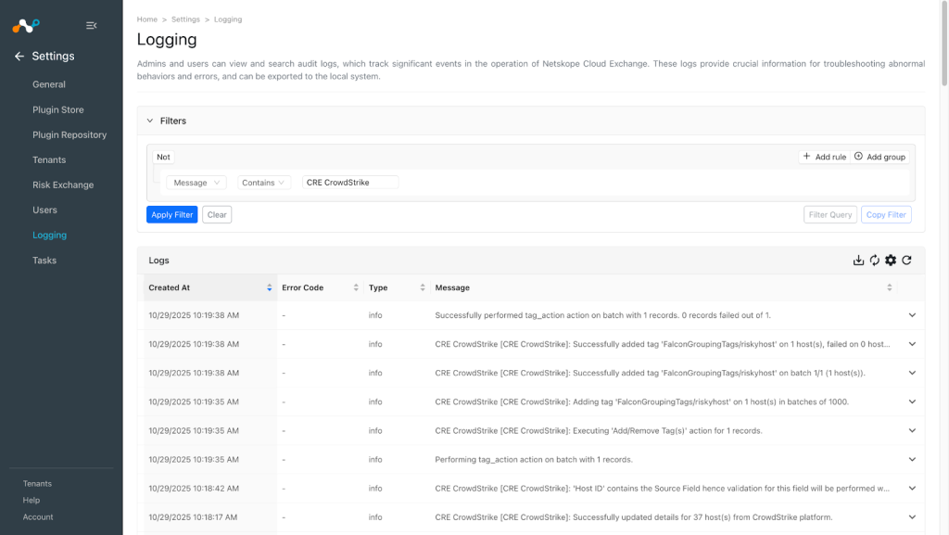Sort by the Error Code sort arrows

356,287
